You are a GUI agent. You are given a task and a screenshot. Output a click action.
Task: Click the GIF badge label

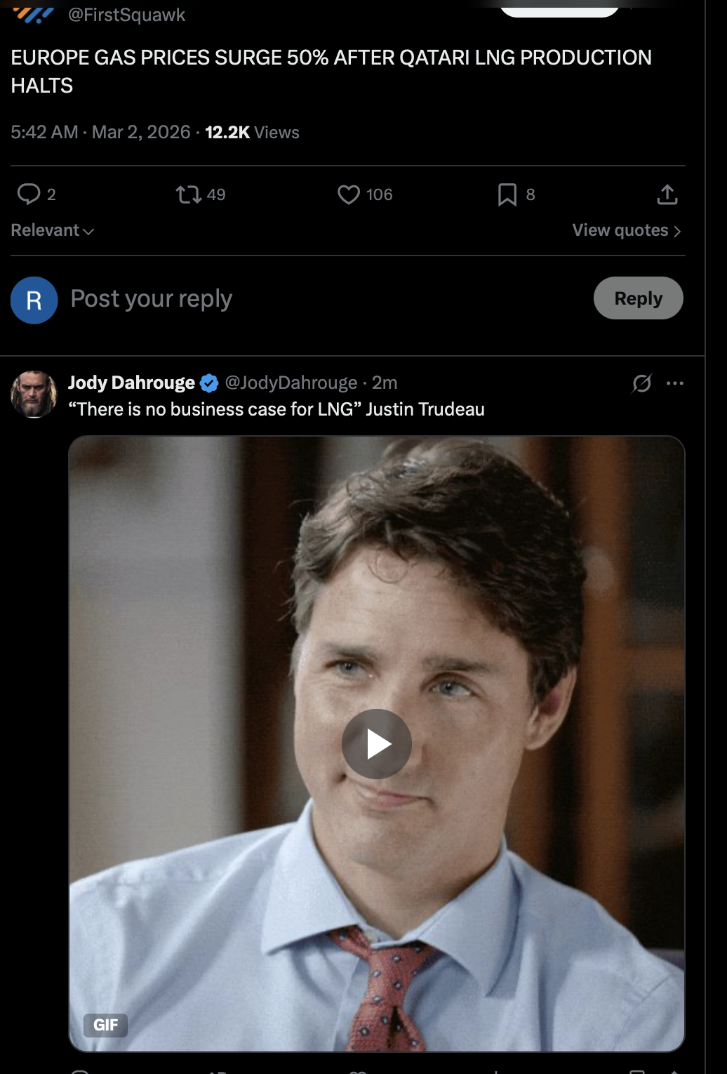coord(105,1025)
